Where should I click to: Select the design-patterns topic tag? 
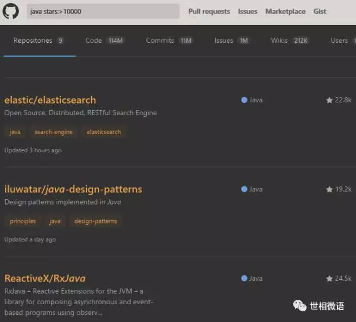coord(96,221)
